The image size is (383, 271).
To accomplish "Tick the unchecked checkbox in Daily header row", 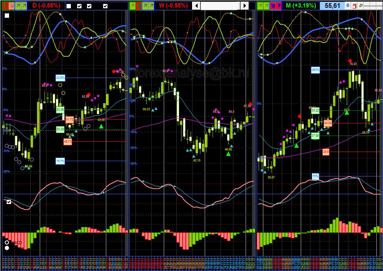I will [68, 6].
